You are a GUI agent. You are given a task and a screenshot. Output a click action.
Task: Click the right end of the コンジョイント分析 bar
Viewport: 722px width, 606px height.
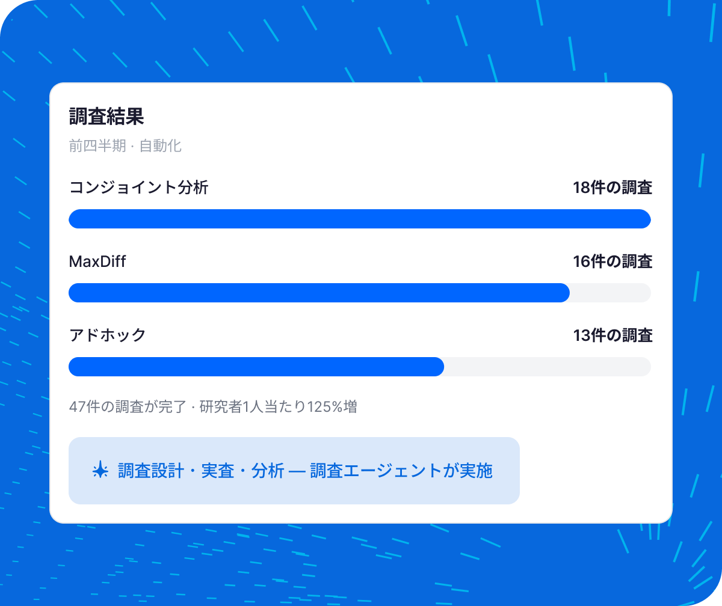643,219
